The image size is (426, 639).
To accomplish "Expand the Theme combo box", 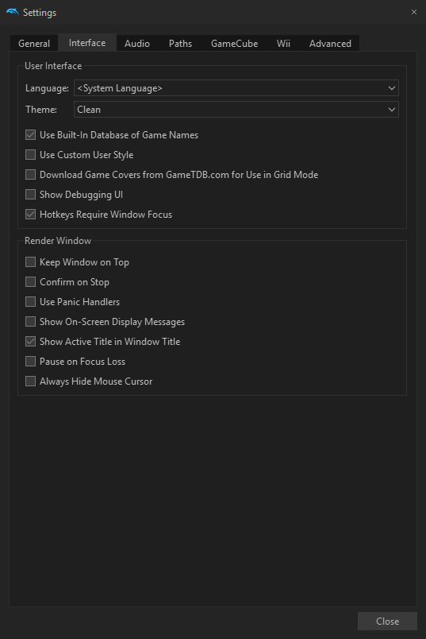I will click(x=236, y=110).
